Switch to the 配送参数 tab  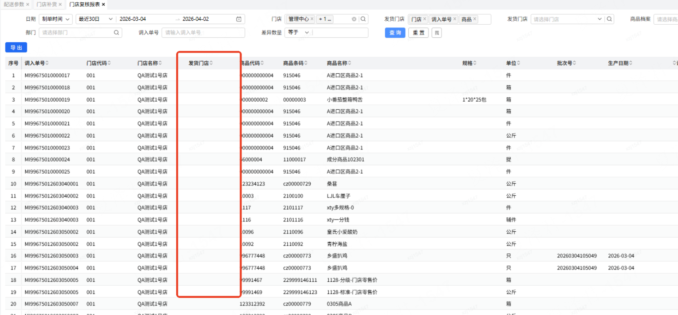[13, 4]
